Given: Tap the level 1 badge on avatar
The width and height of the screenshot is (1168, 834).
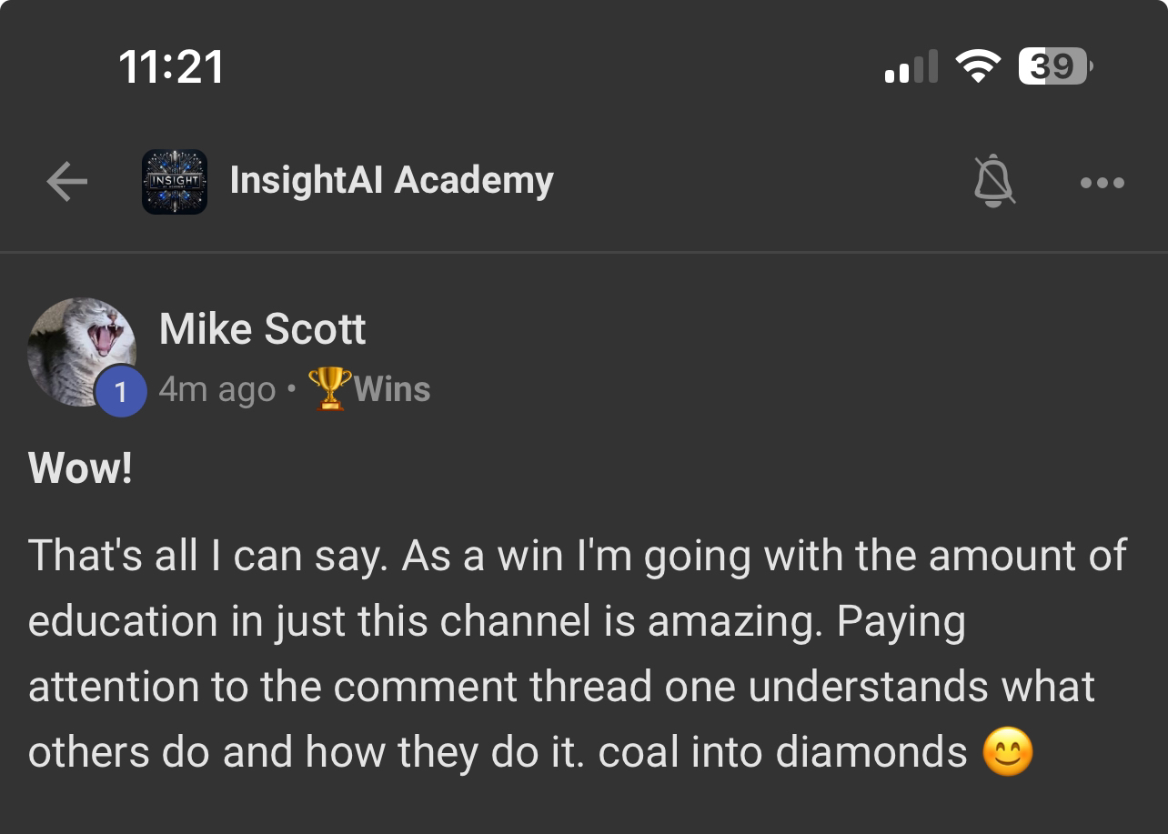Looking at the screenshot, I should click(x=121, y=391).
